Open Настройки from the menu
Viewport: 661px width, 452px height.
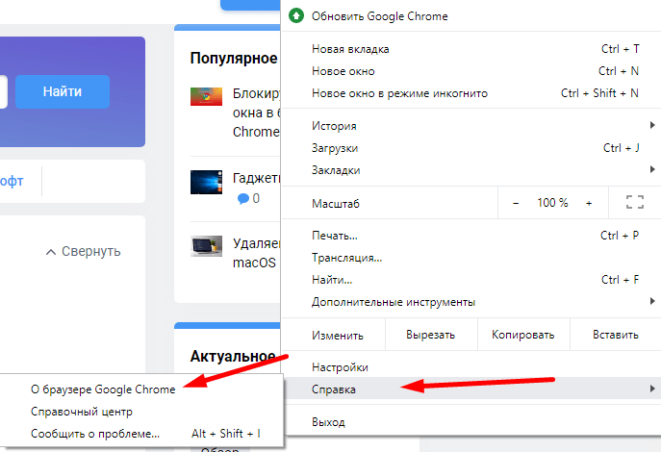pos(470,367)
